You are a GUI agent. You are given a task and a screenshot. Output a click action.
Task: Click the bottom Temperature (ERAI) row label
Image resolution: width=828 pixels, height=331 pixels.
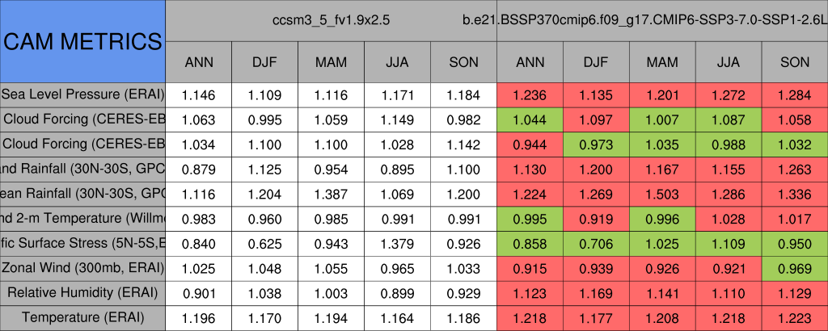click(x=82, y=317)
